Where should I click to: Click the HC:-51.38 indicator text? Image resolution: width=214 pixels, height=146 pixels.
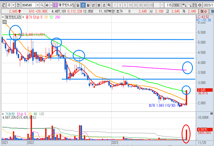[x=204, y=20]
